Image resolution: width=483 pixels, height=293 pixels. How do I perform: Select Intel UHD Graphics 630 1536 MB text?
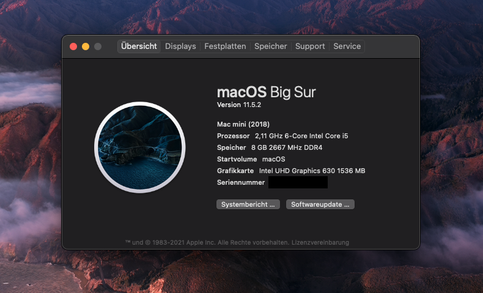point(312,171)
